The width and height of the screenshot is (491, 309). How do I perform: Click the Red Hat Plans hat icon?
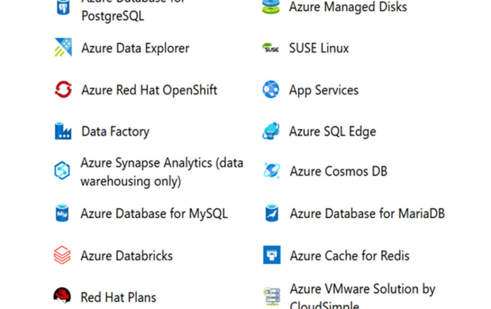point(62,295)
